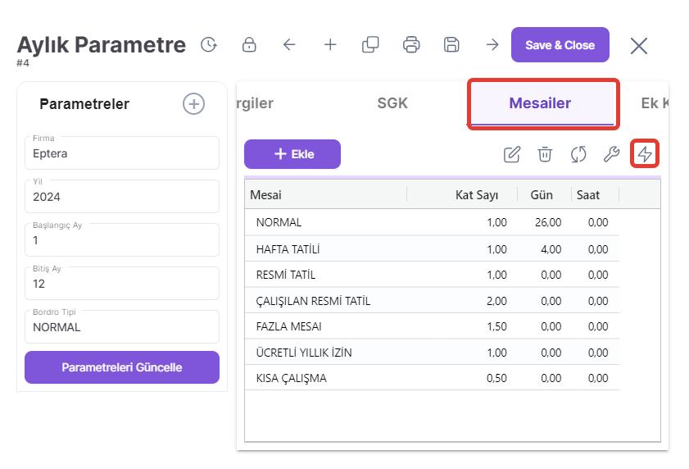Click the floppy disk save icon

(x=451, y=45)
